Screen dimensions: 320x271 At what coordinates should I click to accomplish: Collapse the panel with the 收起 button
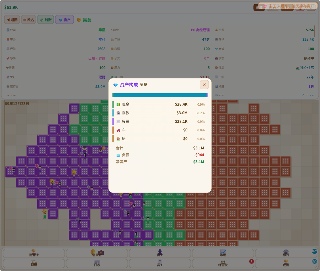tap(259, 7)
